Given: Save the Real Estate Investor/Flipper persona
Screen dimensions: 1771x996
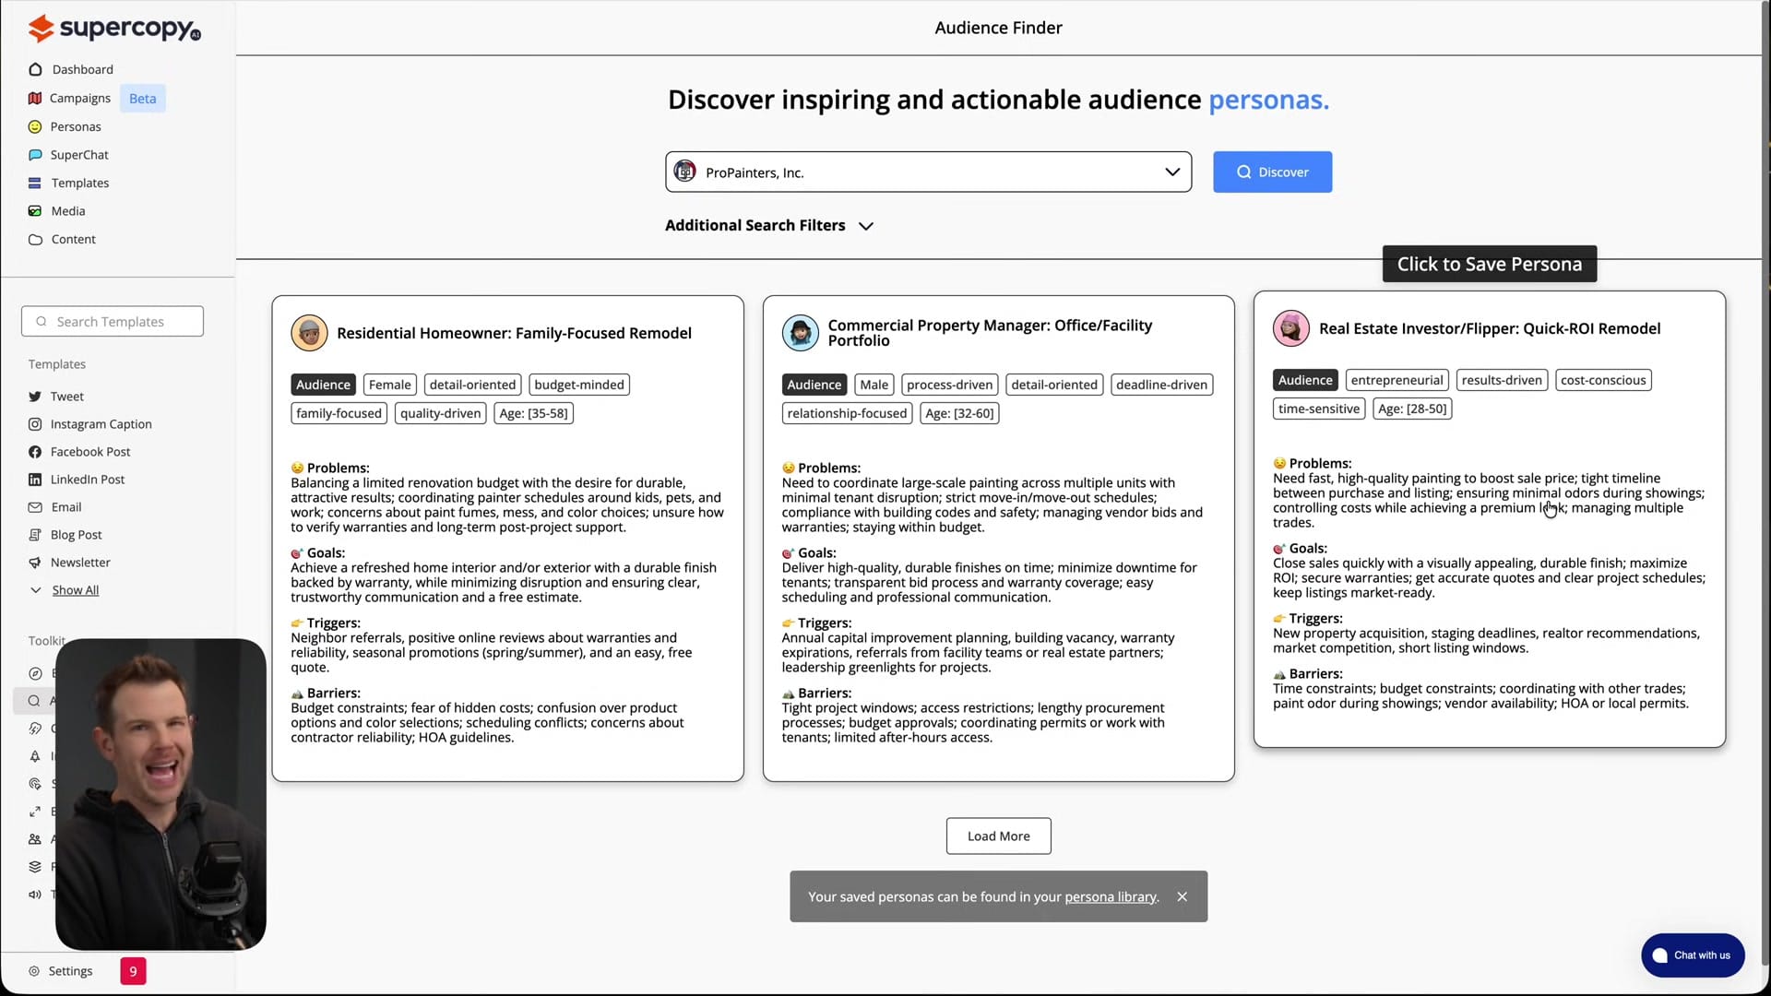Looking at the screenshot, I should pyautogui.click(x=1489, y=518).
